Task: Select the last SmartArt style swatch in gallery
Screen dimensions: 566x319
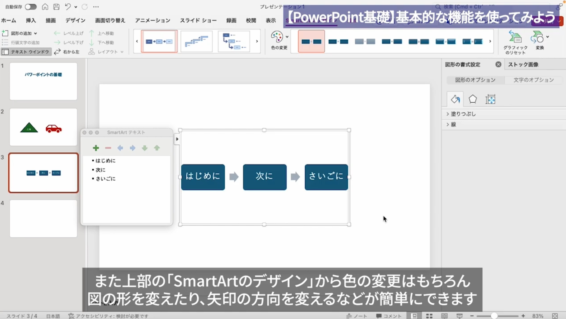Action: pos(472,41)
